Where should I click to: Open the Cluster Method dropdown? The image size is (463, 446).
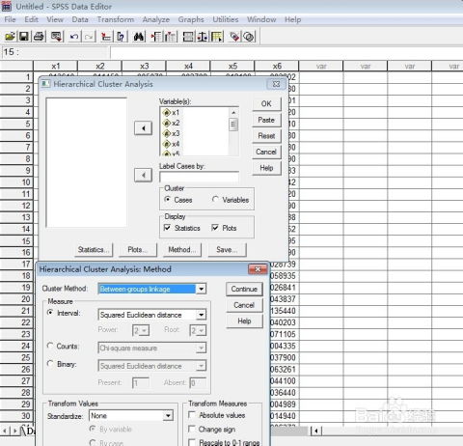click(201, 289)
